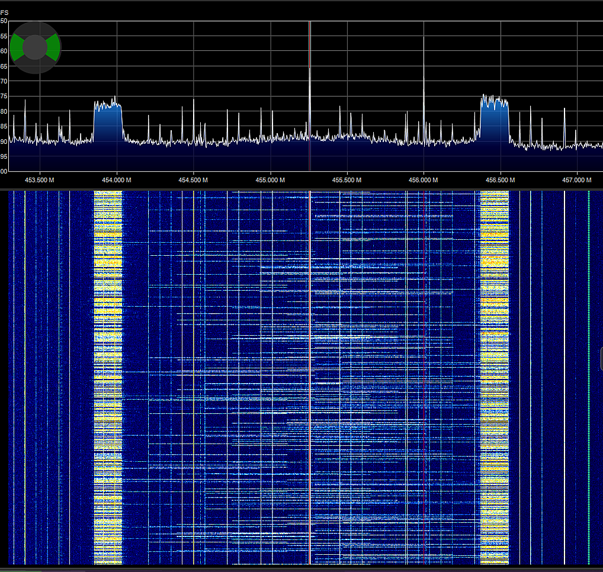603x572 pixels.
Task: Click the left green arrow of the tuning dial
Action: [x=17, y=47]
